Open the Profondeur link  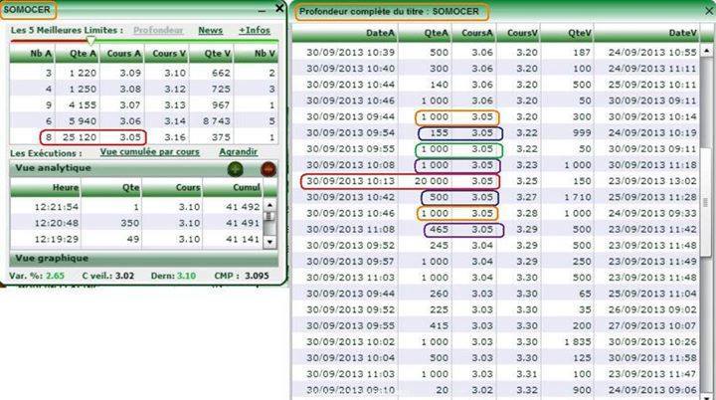coord(158,30)
